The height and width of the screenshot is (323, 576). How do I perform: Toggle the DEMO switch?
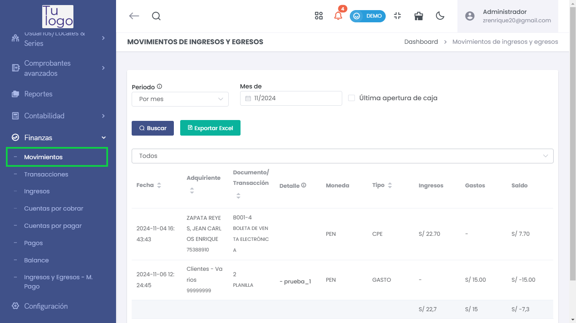[368, 16]
